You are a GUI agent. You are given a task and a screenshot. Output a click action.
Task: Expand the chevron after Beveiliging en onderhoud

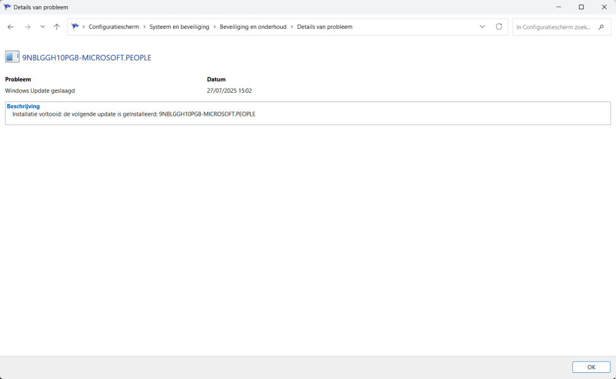coord(292,27)
